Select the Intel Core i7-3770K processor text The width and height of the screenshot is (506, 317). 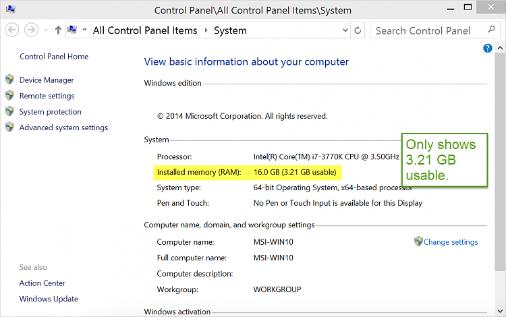[x=327, y=156]
